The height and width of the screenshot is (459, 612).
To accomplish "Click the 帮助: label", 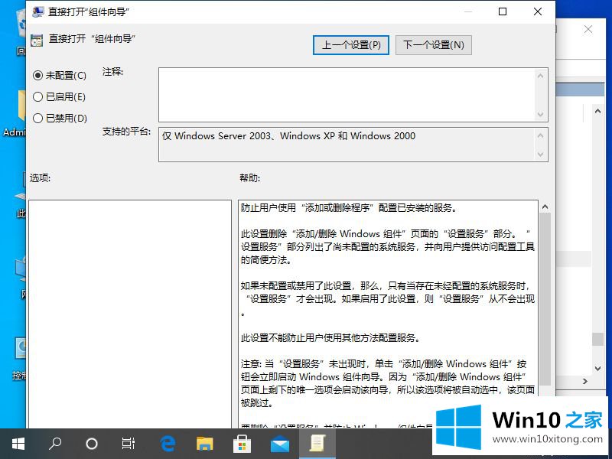I will tap(250, 178).
